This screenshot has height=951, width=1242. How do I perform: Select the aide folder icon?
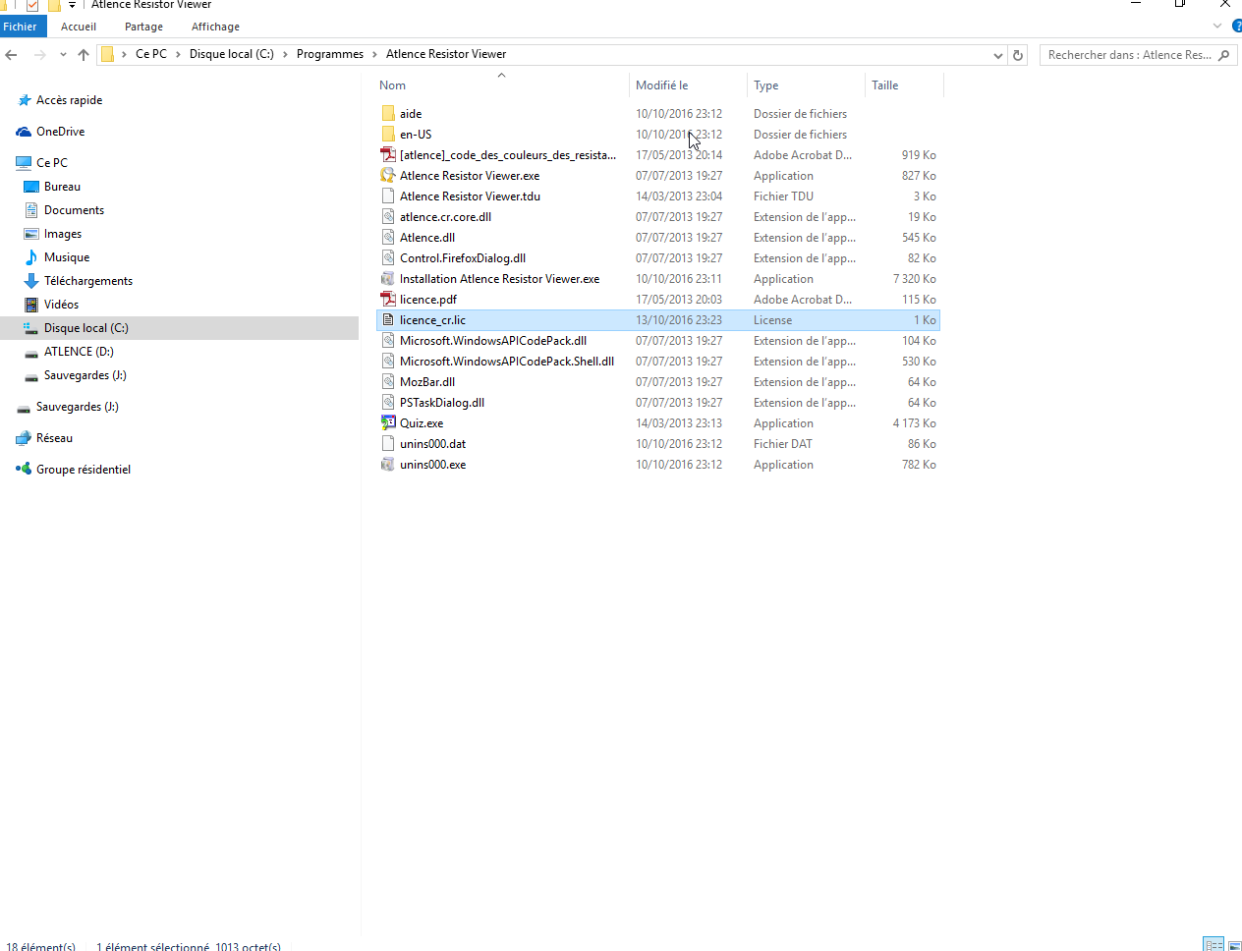(388, 114)
